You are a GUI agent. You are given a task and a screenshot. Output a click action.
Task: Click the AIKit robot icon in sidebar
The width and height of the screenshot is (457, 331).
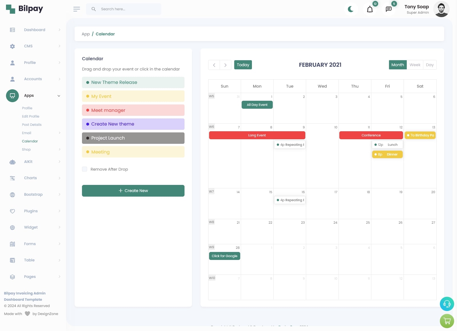point(12,162)
